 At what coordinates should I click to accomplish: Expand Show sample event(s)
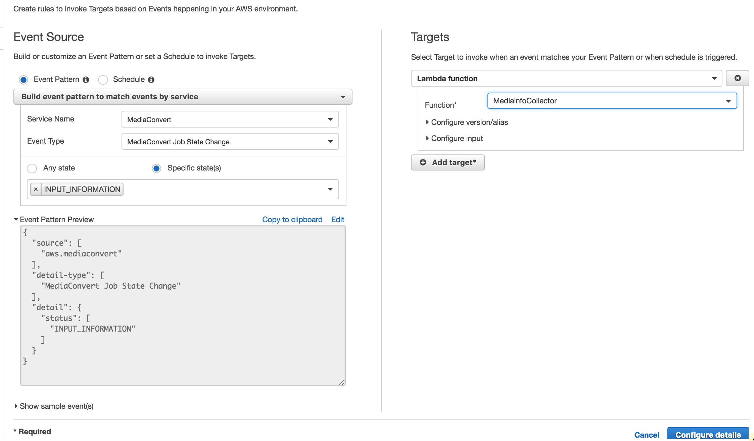[x=54, y=406]
